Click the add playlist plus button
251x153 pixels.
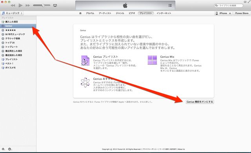pos(3,149)
